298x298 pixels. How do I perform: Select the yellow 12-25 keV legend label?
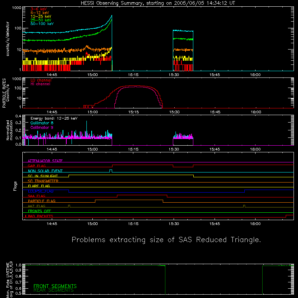41,16
